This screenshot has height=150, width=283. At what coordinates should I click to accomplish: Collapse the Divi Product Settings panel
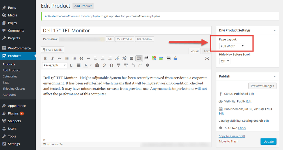[275, 30]
